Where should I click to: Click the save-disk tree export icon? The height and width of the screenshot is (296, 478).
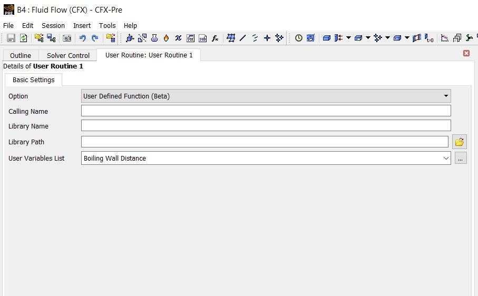(51, 38)
